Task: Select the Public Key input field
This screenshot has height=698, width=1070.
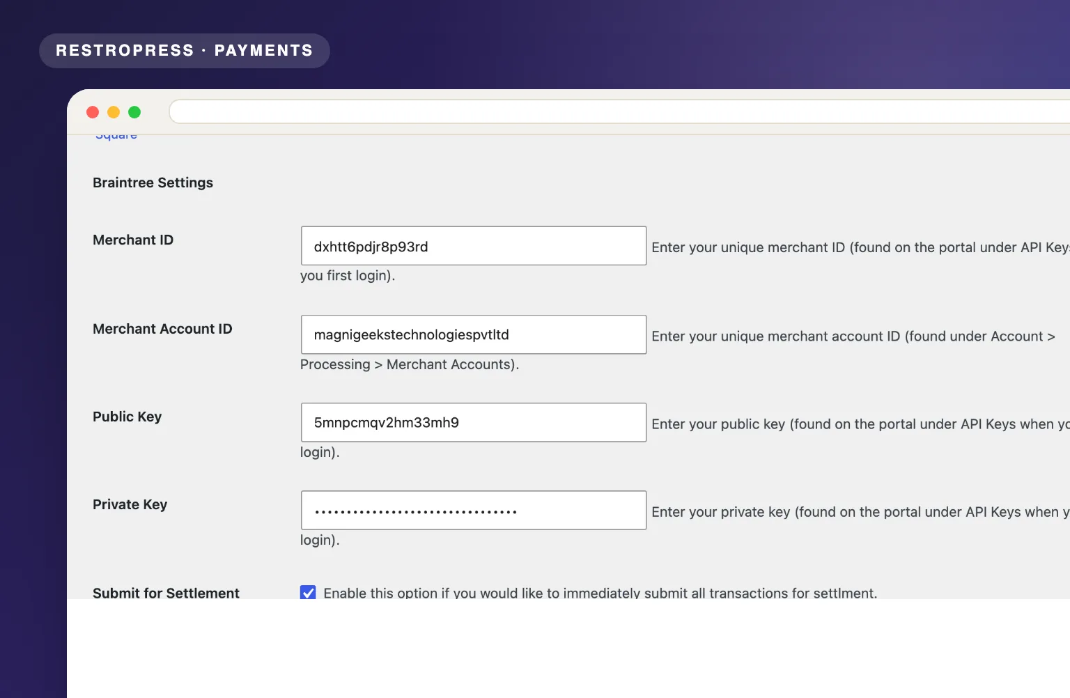Action: [x=474, y=422]
